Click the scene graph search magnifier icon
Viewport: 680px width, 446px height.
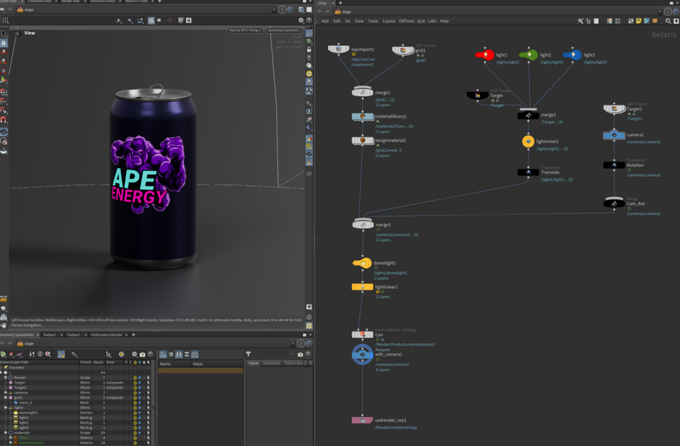pos(48,354)
